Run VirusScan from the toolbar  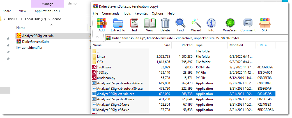[x=230, y=23]
